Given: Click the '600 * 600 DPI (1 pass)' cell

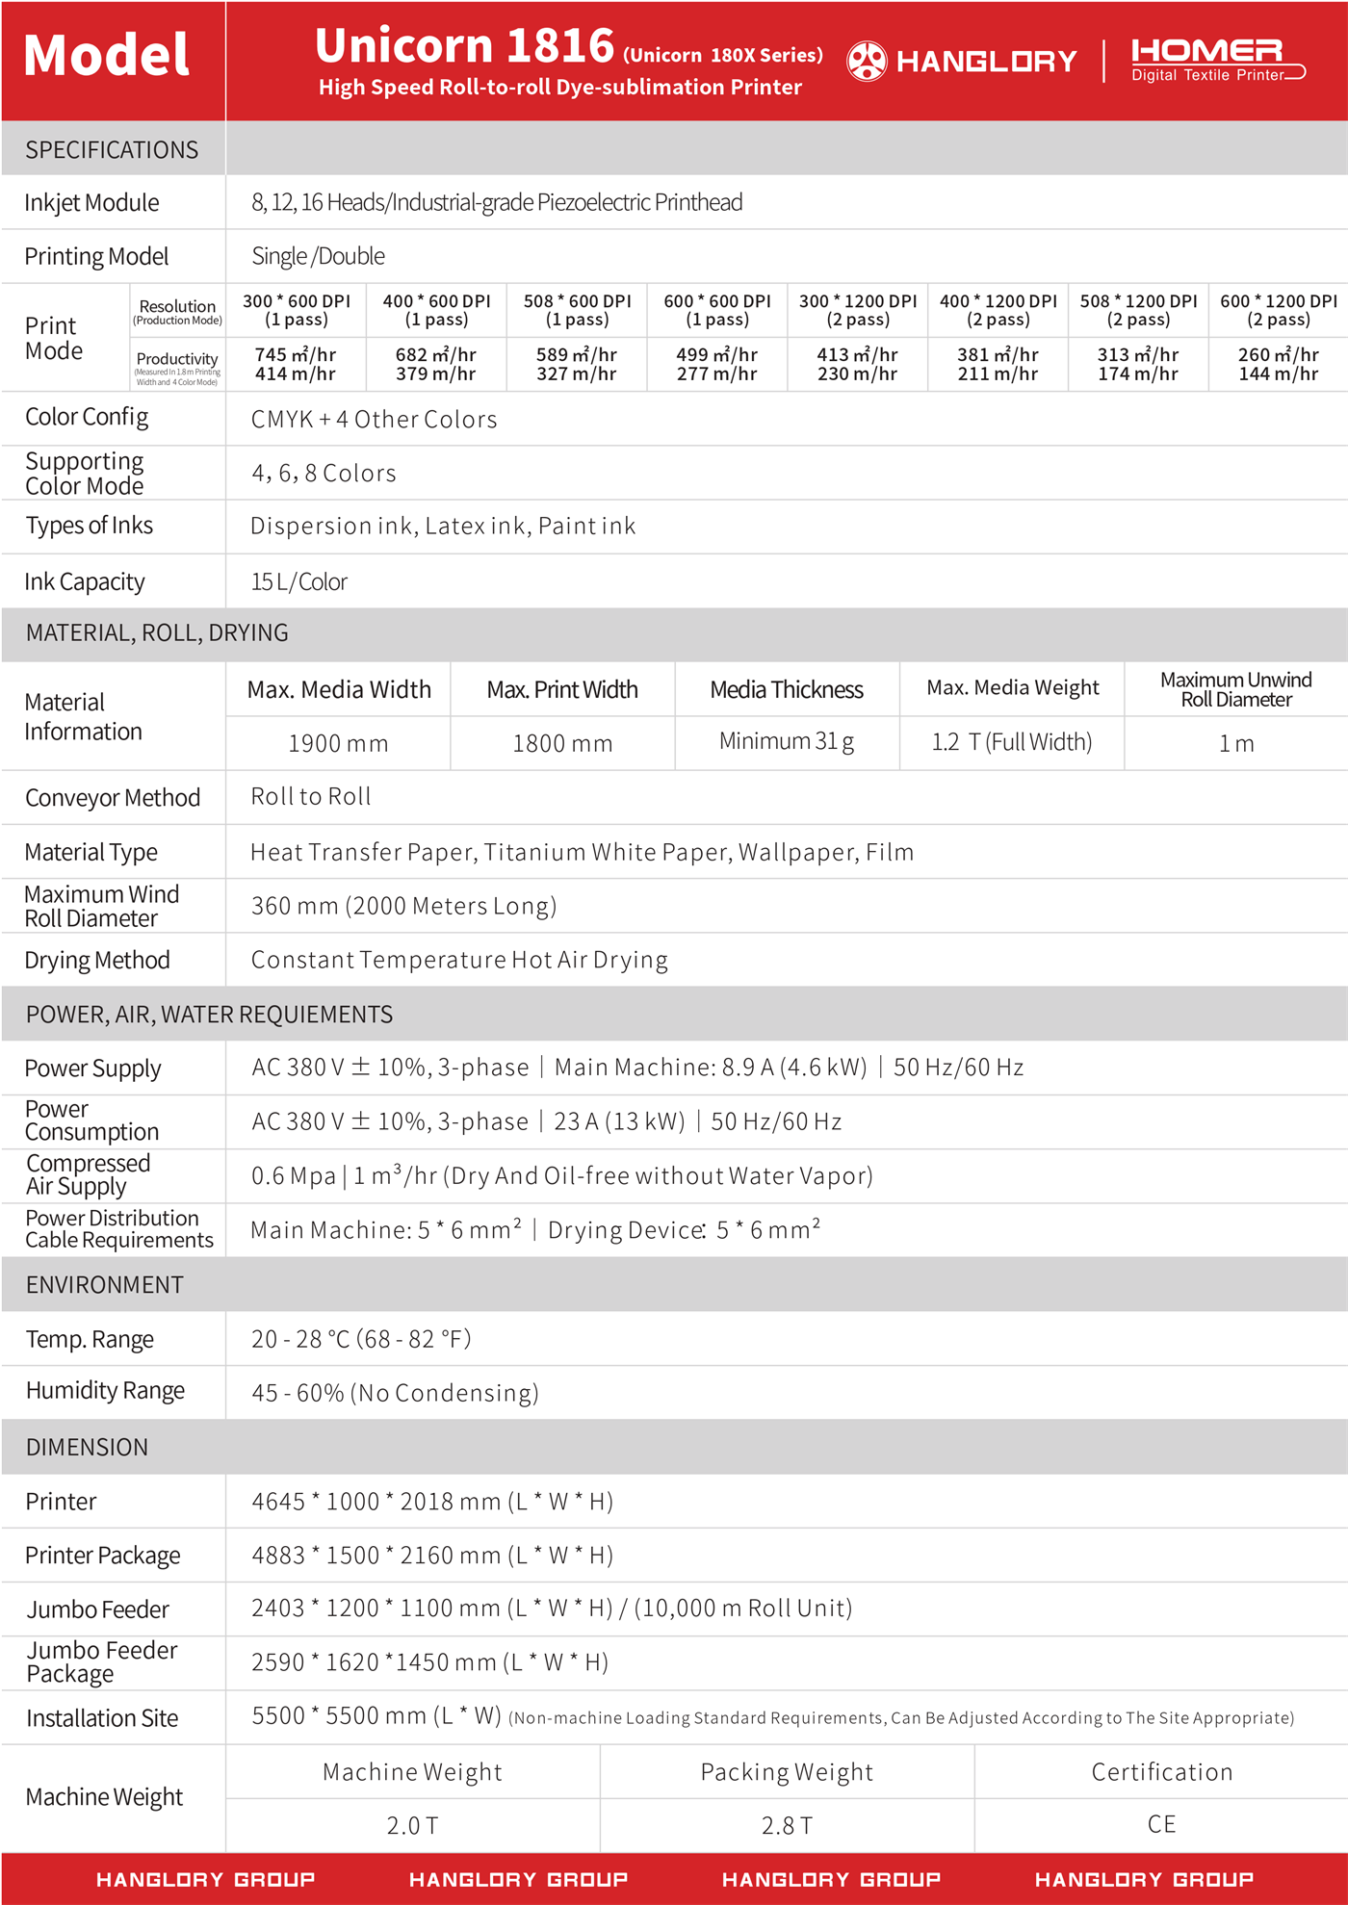Looking at the screenshot, I should [717, 310].
